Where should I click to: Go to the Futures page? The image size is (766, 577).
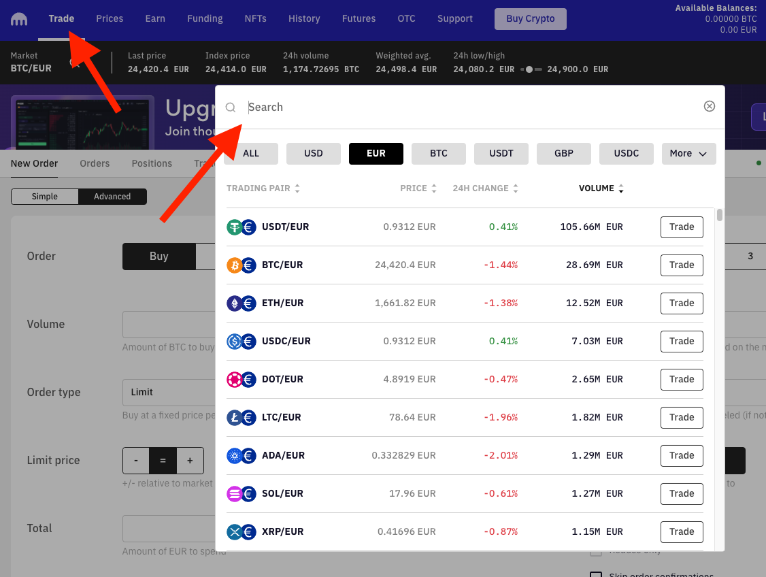(359, 18)
